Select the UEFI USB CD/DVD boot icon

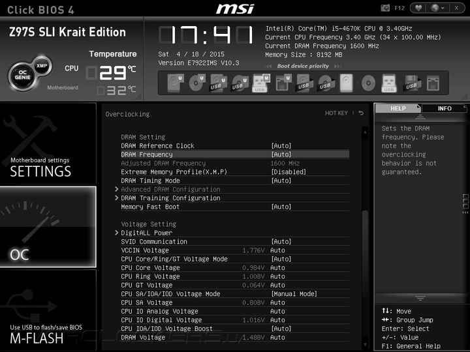coord(240,83)
